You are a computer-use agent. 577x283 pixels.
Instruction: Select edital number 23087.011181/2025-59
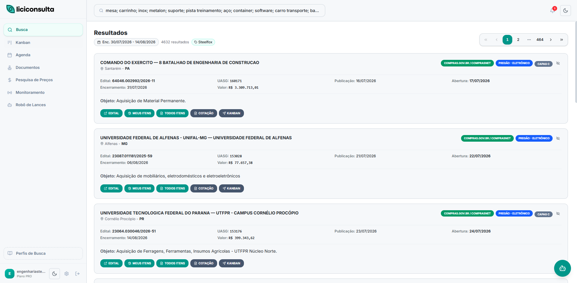(132, 156)
